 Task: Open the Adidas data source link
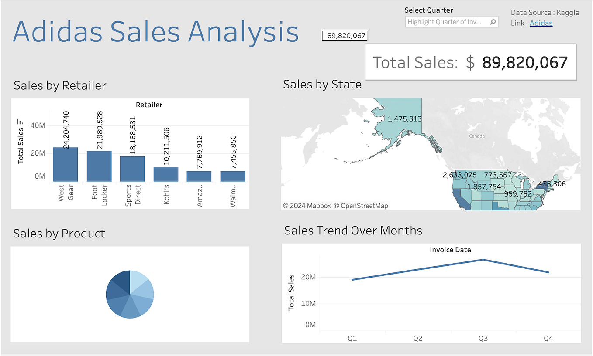(541, 23)
